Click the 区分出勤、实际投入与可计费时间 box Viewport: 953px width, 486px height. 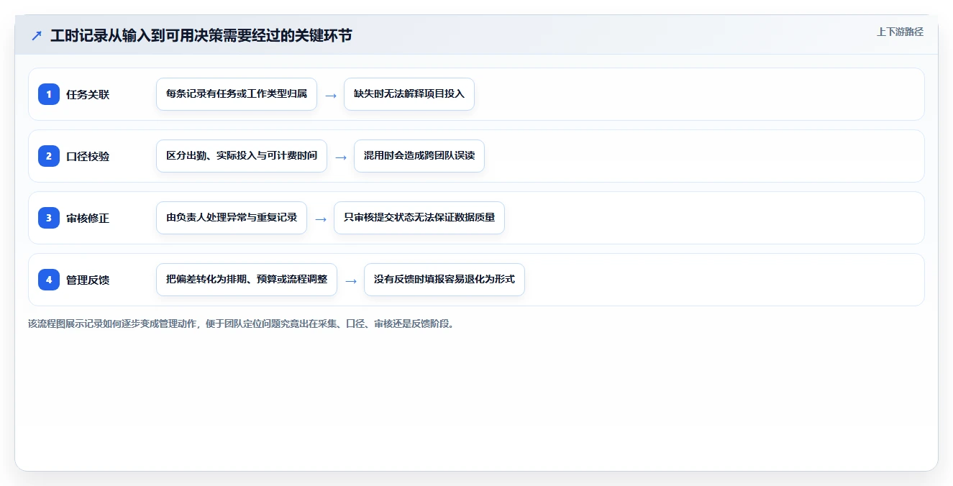[x=242, y=156]
